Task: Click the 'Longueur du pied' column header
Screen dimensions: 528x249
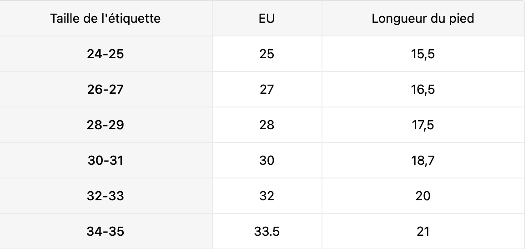Action: [x=423, y=19]
